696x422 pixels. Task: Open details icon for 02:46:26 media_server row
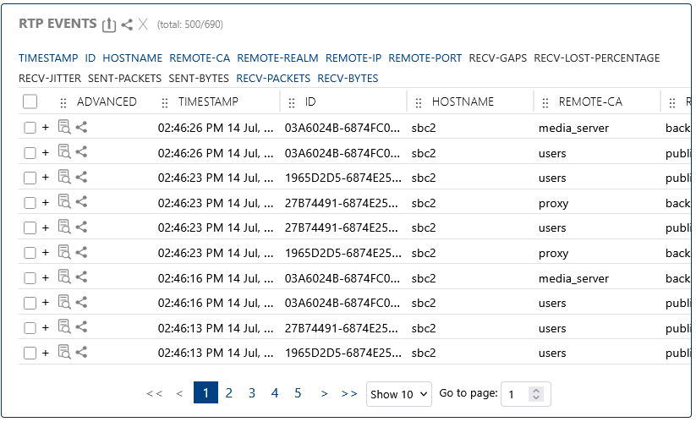click(x=64, y=128)
